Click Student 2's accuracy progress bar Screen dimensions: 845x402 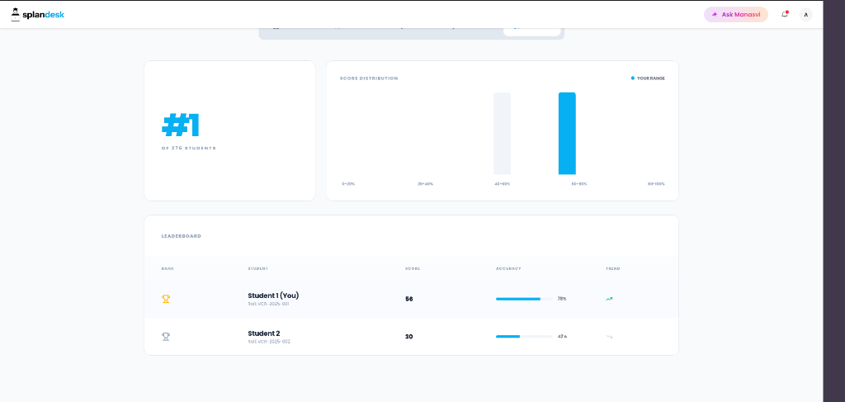(x=524, y=336)
